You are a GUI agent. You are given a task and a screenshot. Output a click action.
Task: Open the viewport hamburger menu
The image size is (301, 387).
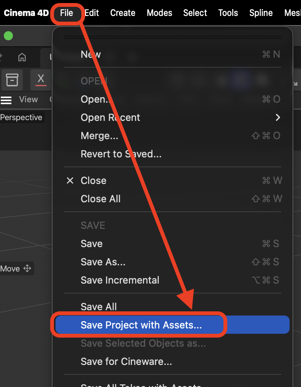[6, 100]
